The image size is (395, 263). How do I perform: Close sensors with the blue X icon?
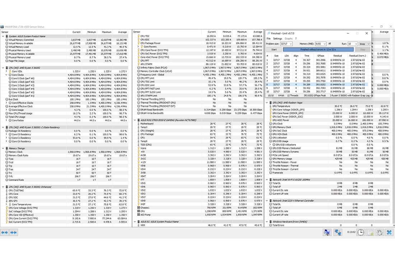(x=389, y=233)
